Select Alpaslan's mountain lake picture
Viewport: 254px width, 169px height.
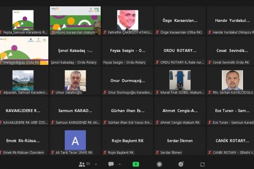(x=23, y=80)
